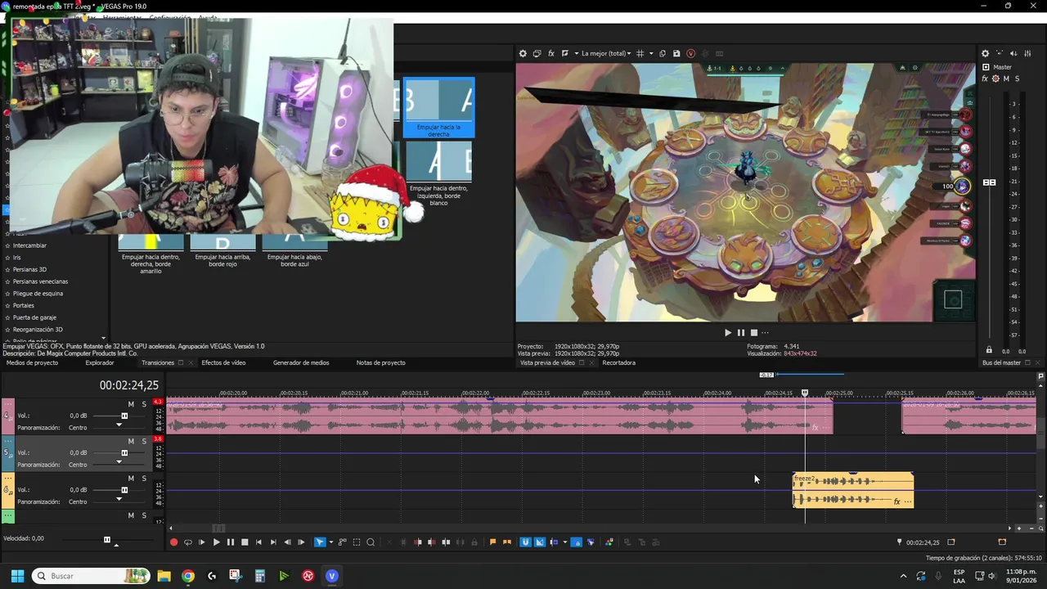Screen dimensions: 1047x589
Task: Start timeline playback with the Play button
Action: coord(216,542)
